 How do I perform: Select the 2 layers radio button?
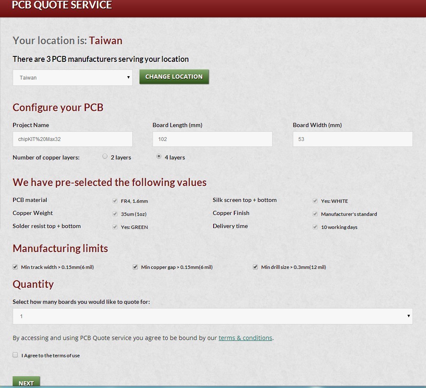click(x=105, y=157)
